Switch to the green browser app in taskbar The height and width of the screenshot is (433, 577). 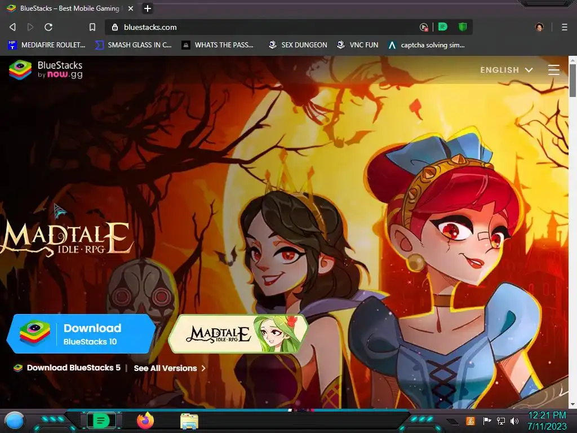click(x=101, y=421)
